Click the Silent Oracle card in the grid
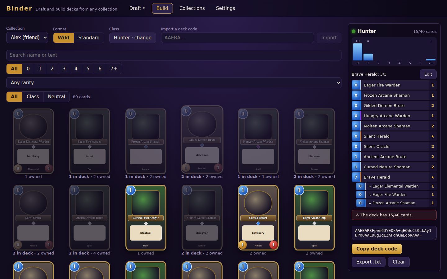This screenshot has height=279, width=447. [34, 218]
